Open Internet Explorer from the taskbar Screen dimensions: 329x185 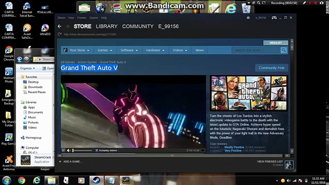click(37, 180)
